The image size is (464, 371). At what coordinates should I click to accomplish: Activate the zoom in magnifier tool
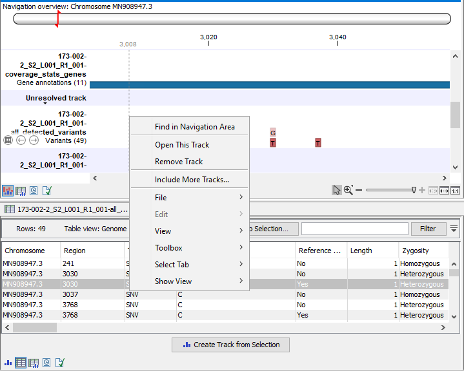348,190
